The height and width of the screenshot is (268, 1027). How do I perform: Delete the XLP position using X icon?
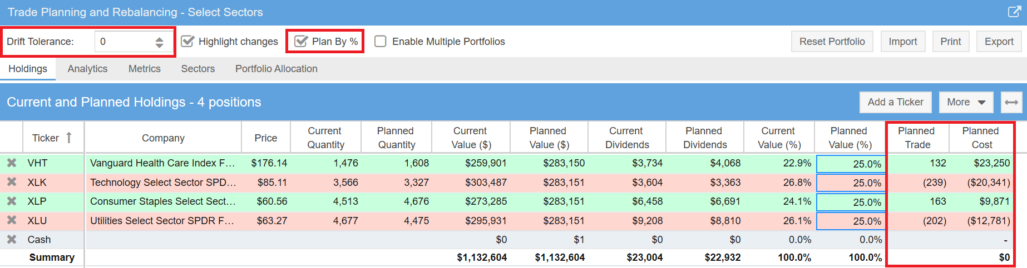(12, 201)
